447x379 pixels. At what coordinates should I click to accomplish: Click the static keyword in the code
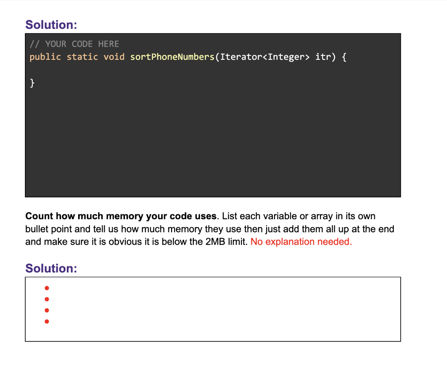point(82,57)
